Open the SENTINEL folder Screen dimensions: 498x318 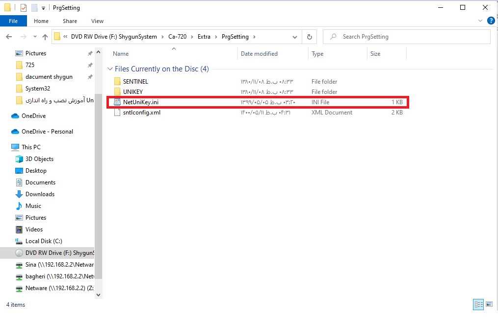pos(135,82)
